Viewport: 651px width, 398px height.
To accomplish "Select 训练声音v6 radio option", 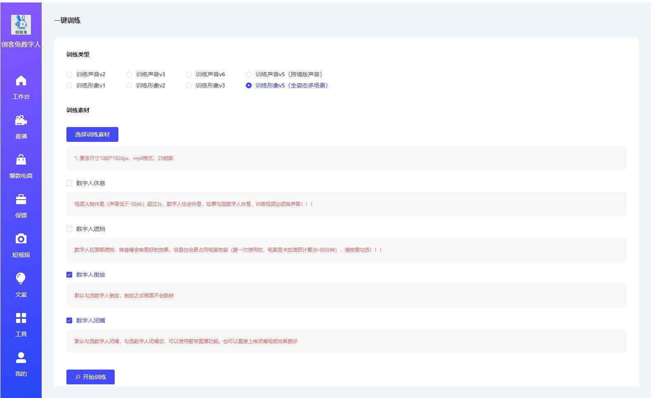I will [189, 75].
